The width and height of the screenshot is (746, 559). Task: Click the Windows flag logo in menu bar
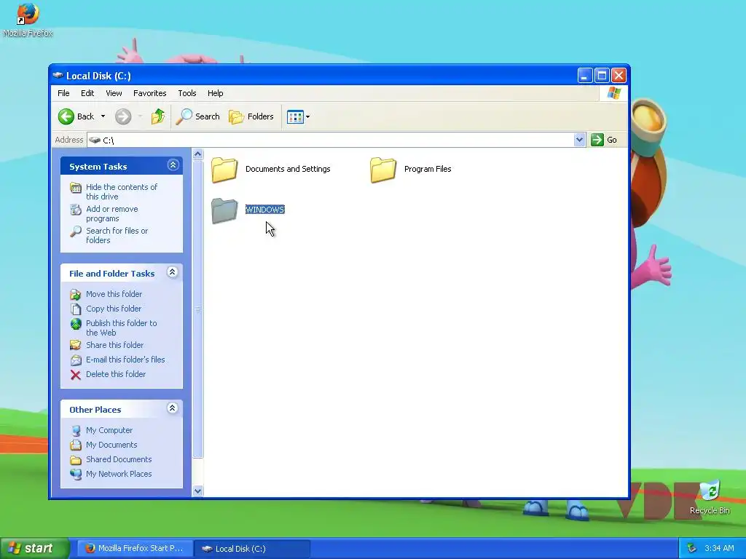coord(613,93)
